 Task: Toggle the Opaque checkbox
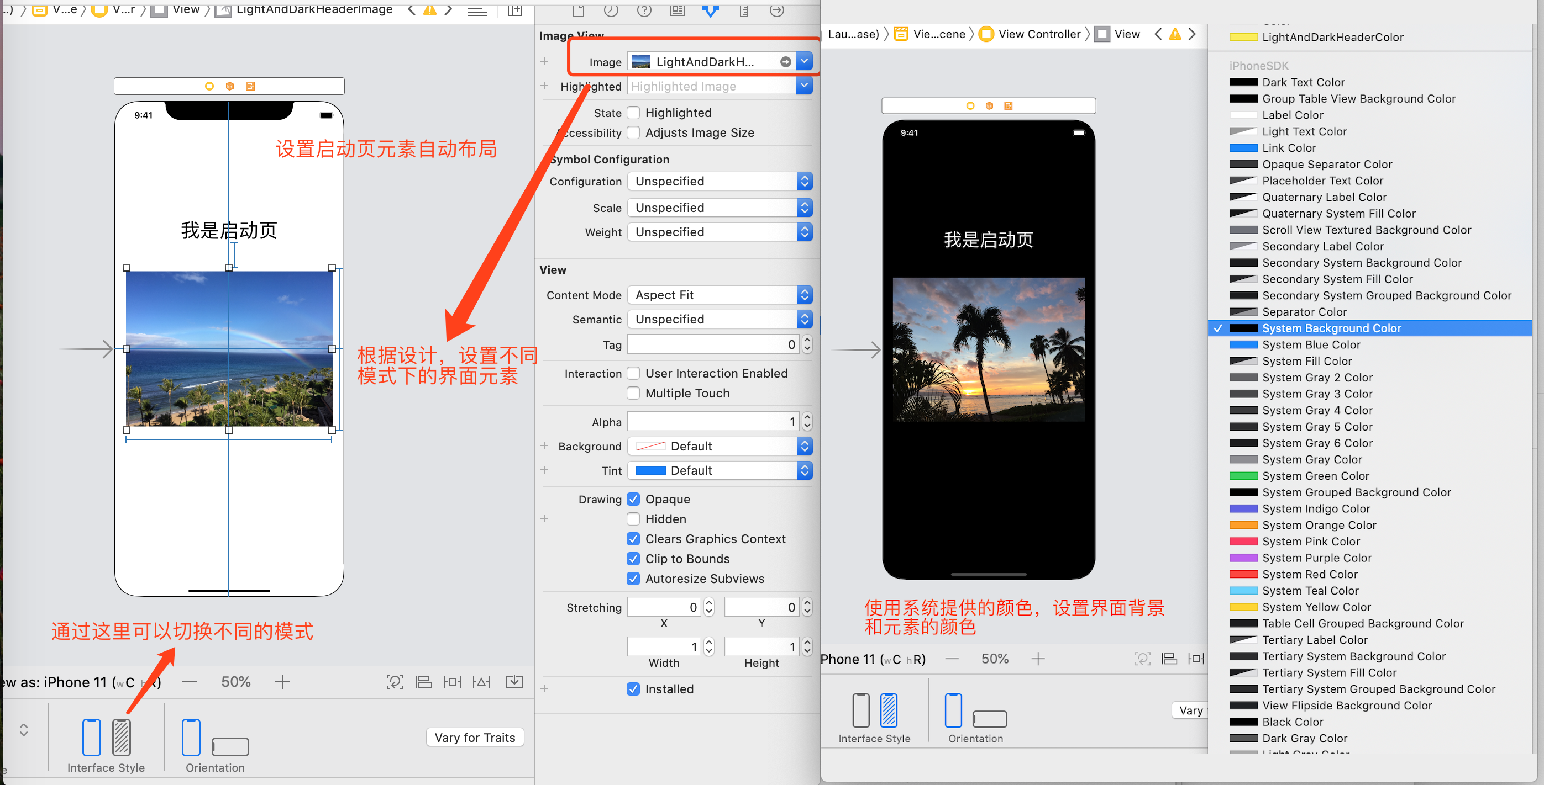coord(632,497)
